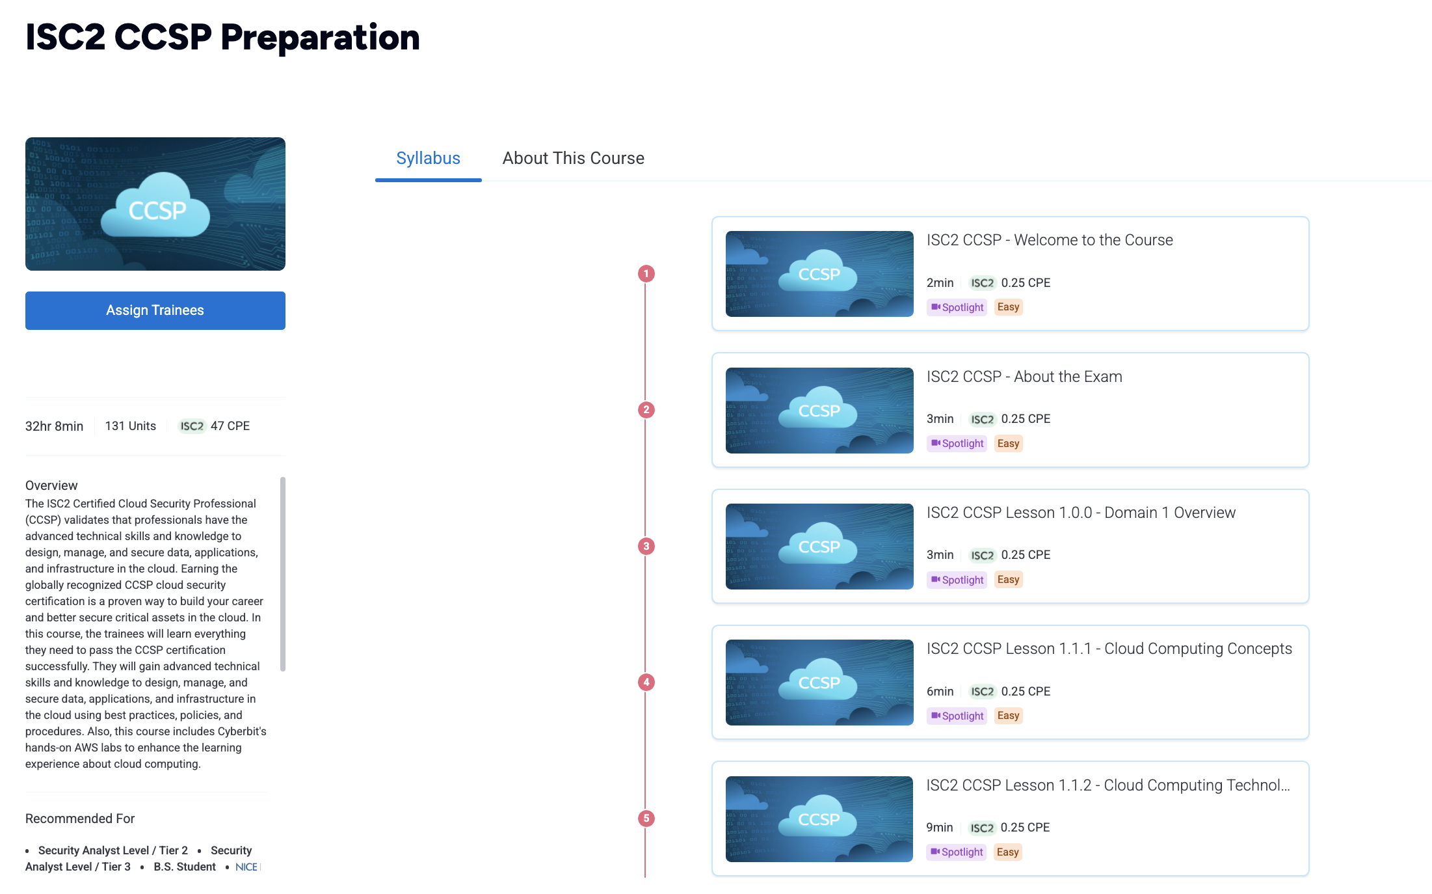Jump to timeline step marker 4

[x=646, y=683]
